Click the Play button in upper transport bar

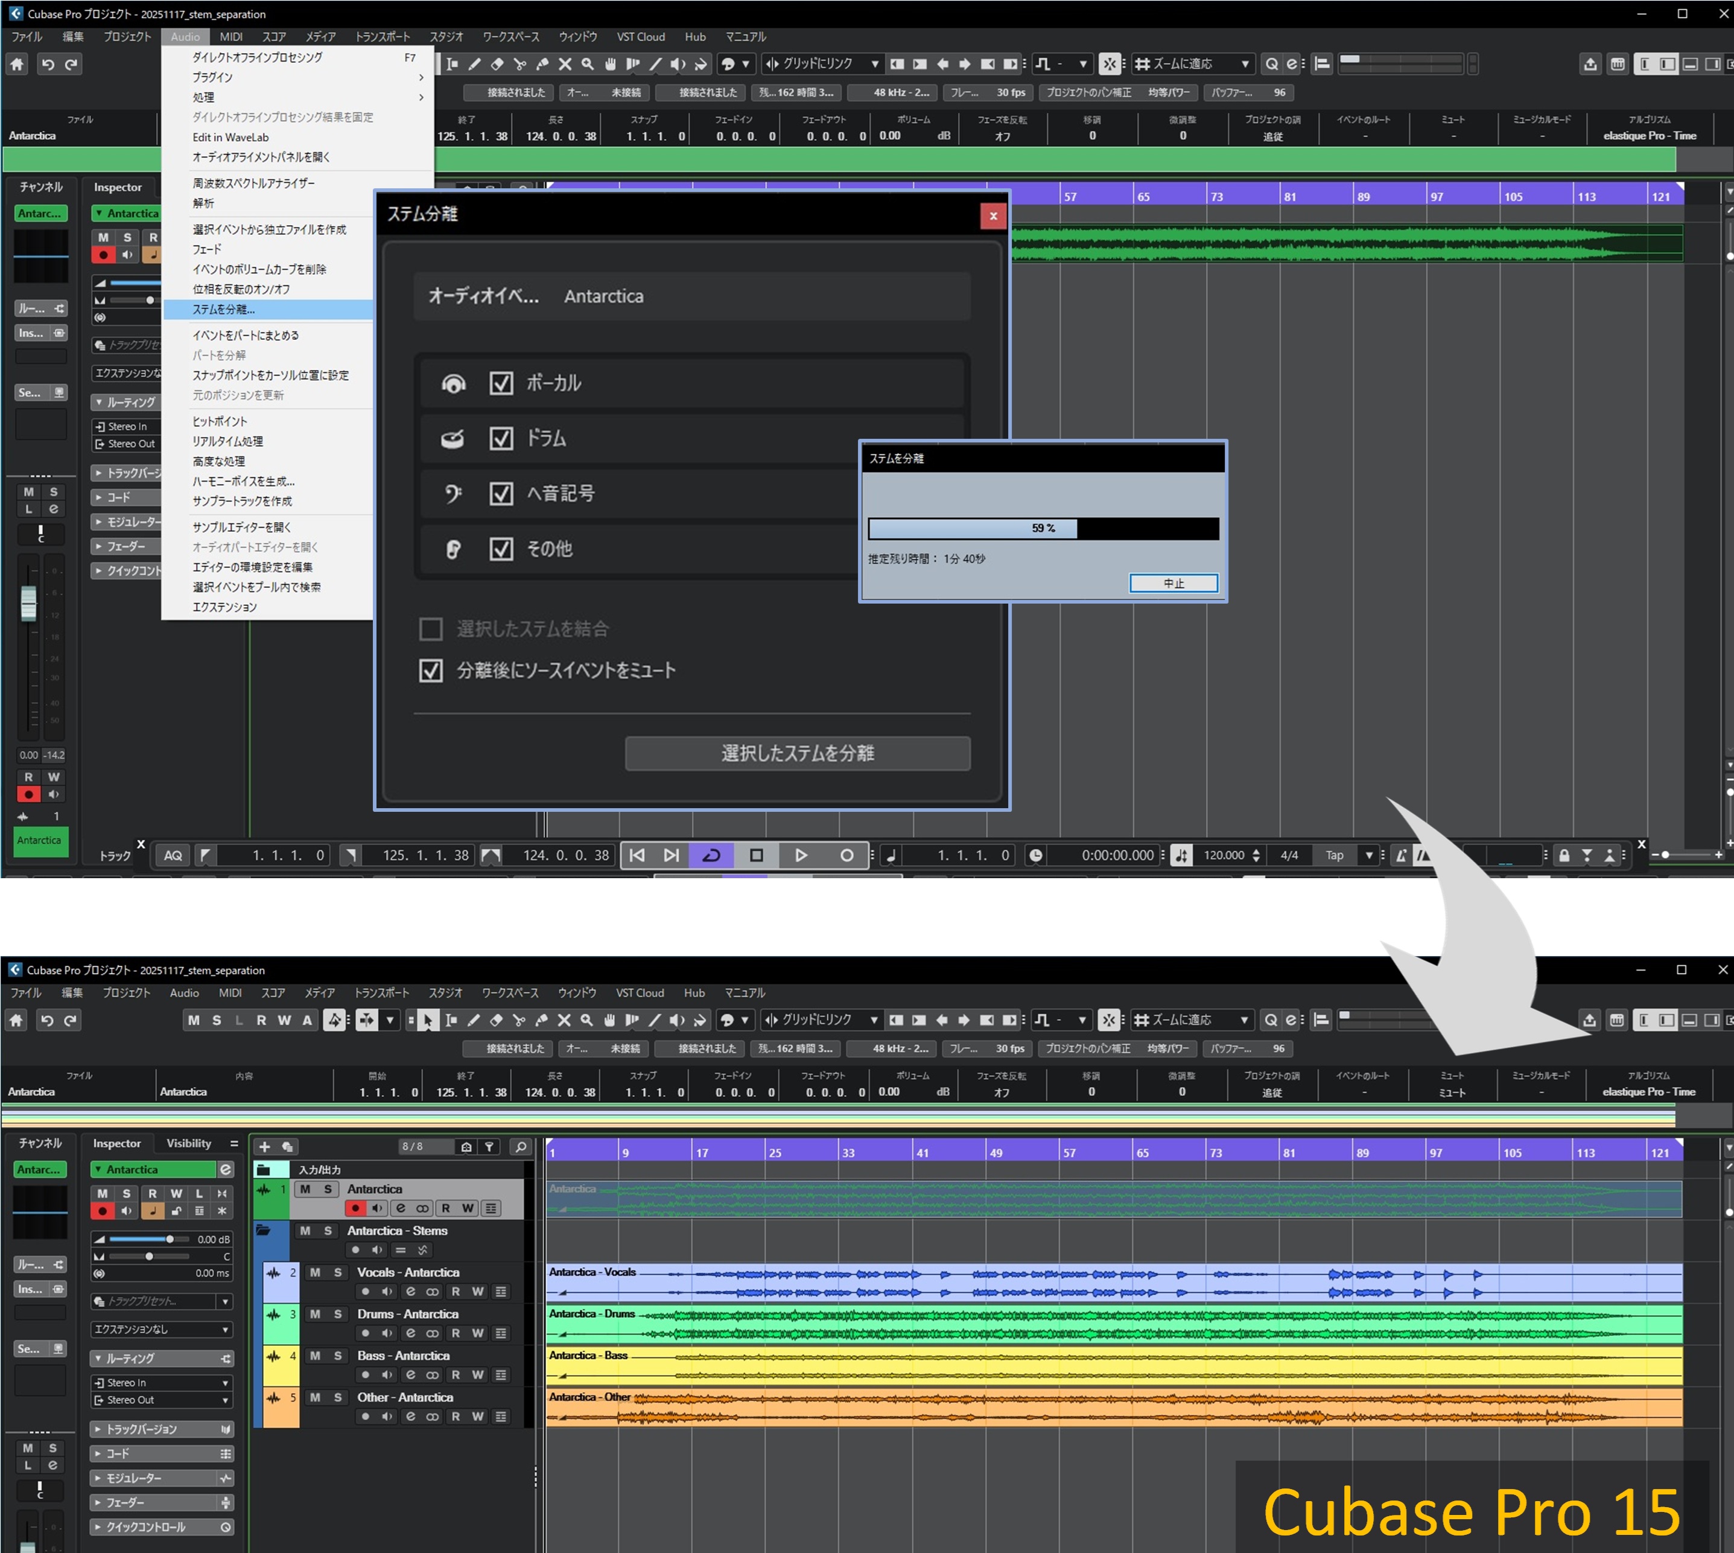[801, 855]
